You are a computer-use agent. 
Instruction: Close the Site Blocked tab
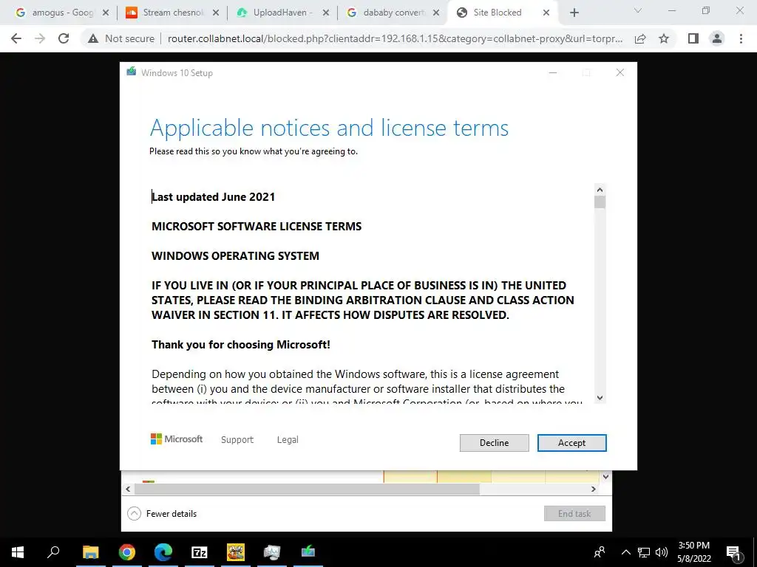point(546,13)
